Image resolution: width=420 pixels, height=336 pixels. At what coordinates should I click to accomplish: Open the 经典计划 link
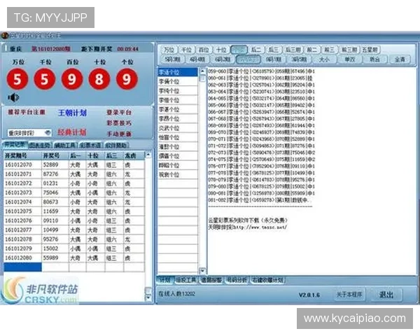click(72, 132)
